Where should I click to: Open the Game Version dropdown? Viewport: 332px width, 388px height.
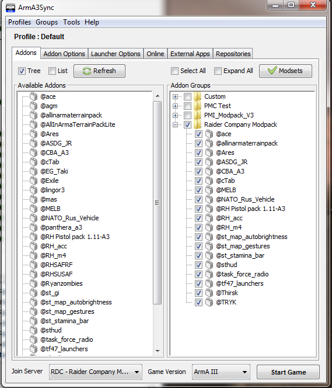[x=221, y=372]
